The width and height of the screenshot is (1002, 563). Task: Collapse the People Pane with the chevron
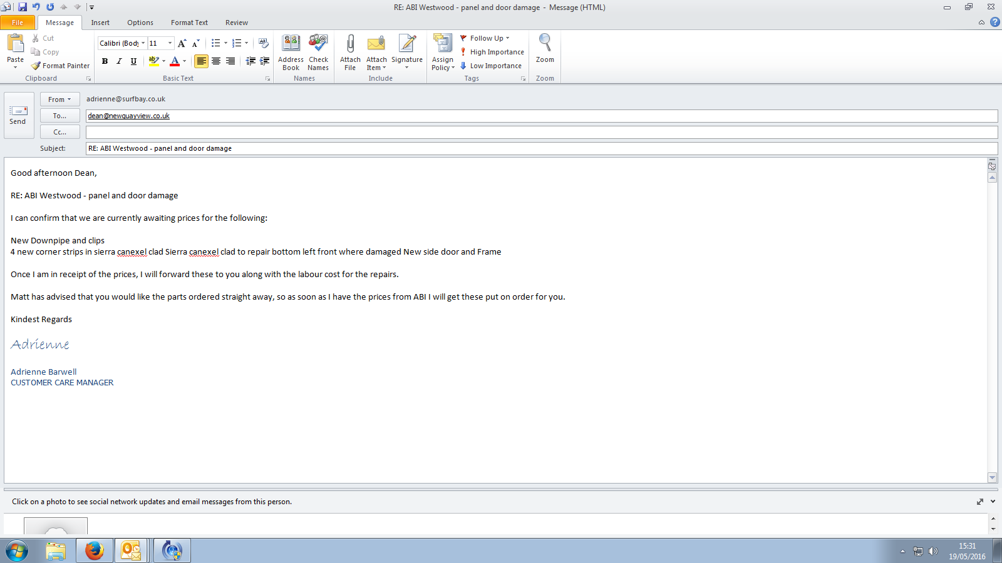pos(993,502)
